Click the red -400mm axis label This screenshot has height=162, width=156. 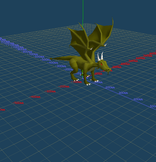click(x=35, y=97)
